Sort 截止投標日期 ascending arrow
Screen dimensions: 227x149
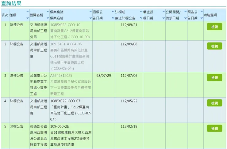coord(164,12)
